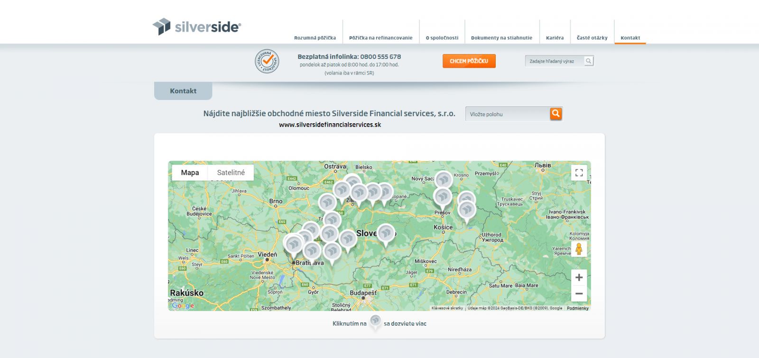
Task: Click the Vložte polohu input field
Action: pos(507,114)
